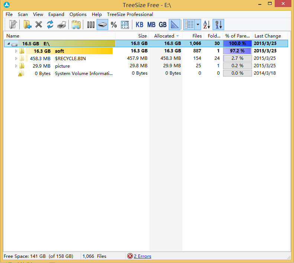Sort by name with A-Z icon
The height and width of the screenshot is (263, 294).
tap(207, 25)
